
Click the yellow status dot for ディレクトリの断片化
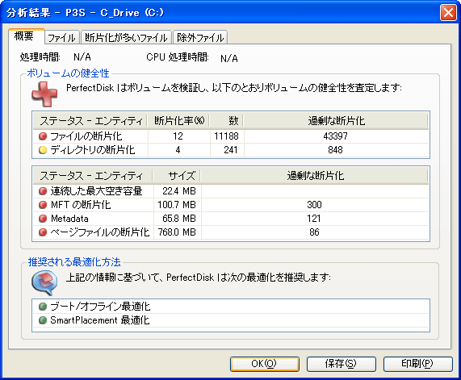pos(43,150)
